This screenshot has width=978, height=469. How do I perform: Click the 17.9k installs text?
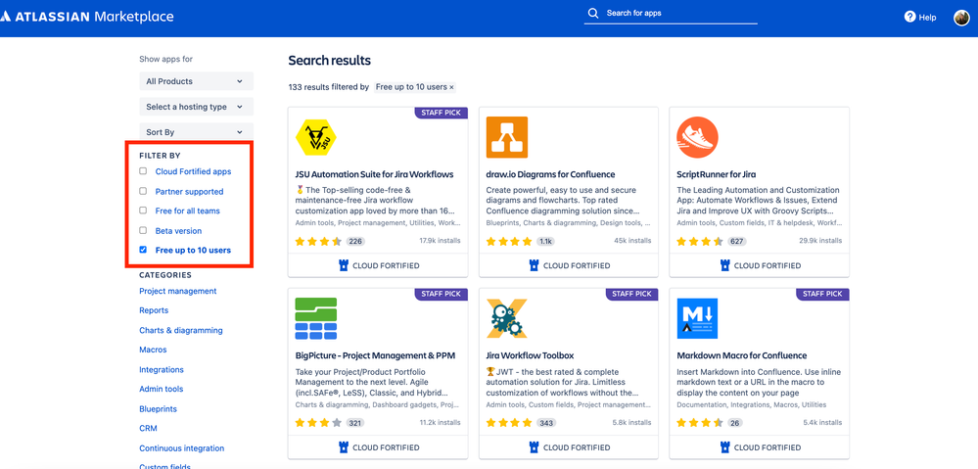(x=440, y=241)
